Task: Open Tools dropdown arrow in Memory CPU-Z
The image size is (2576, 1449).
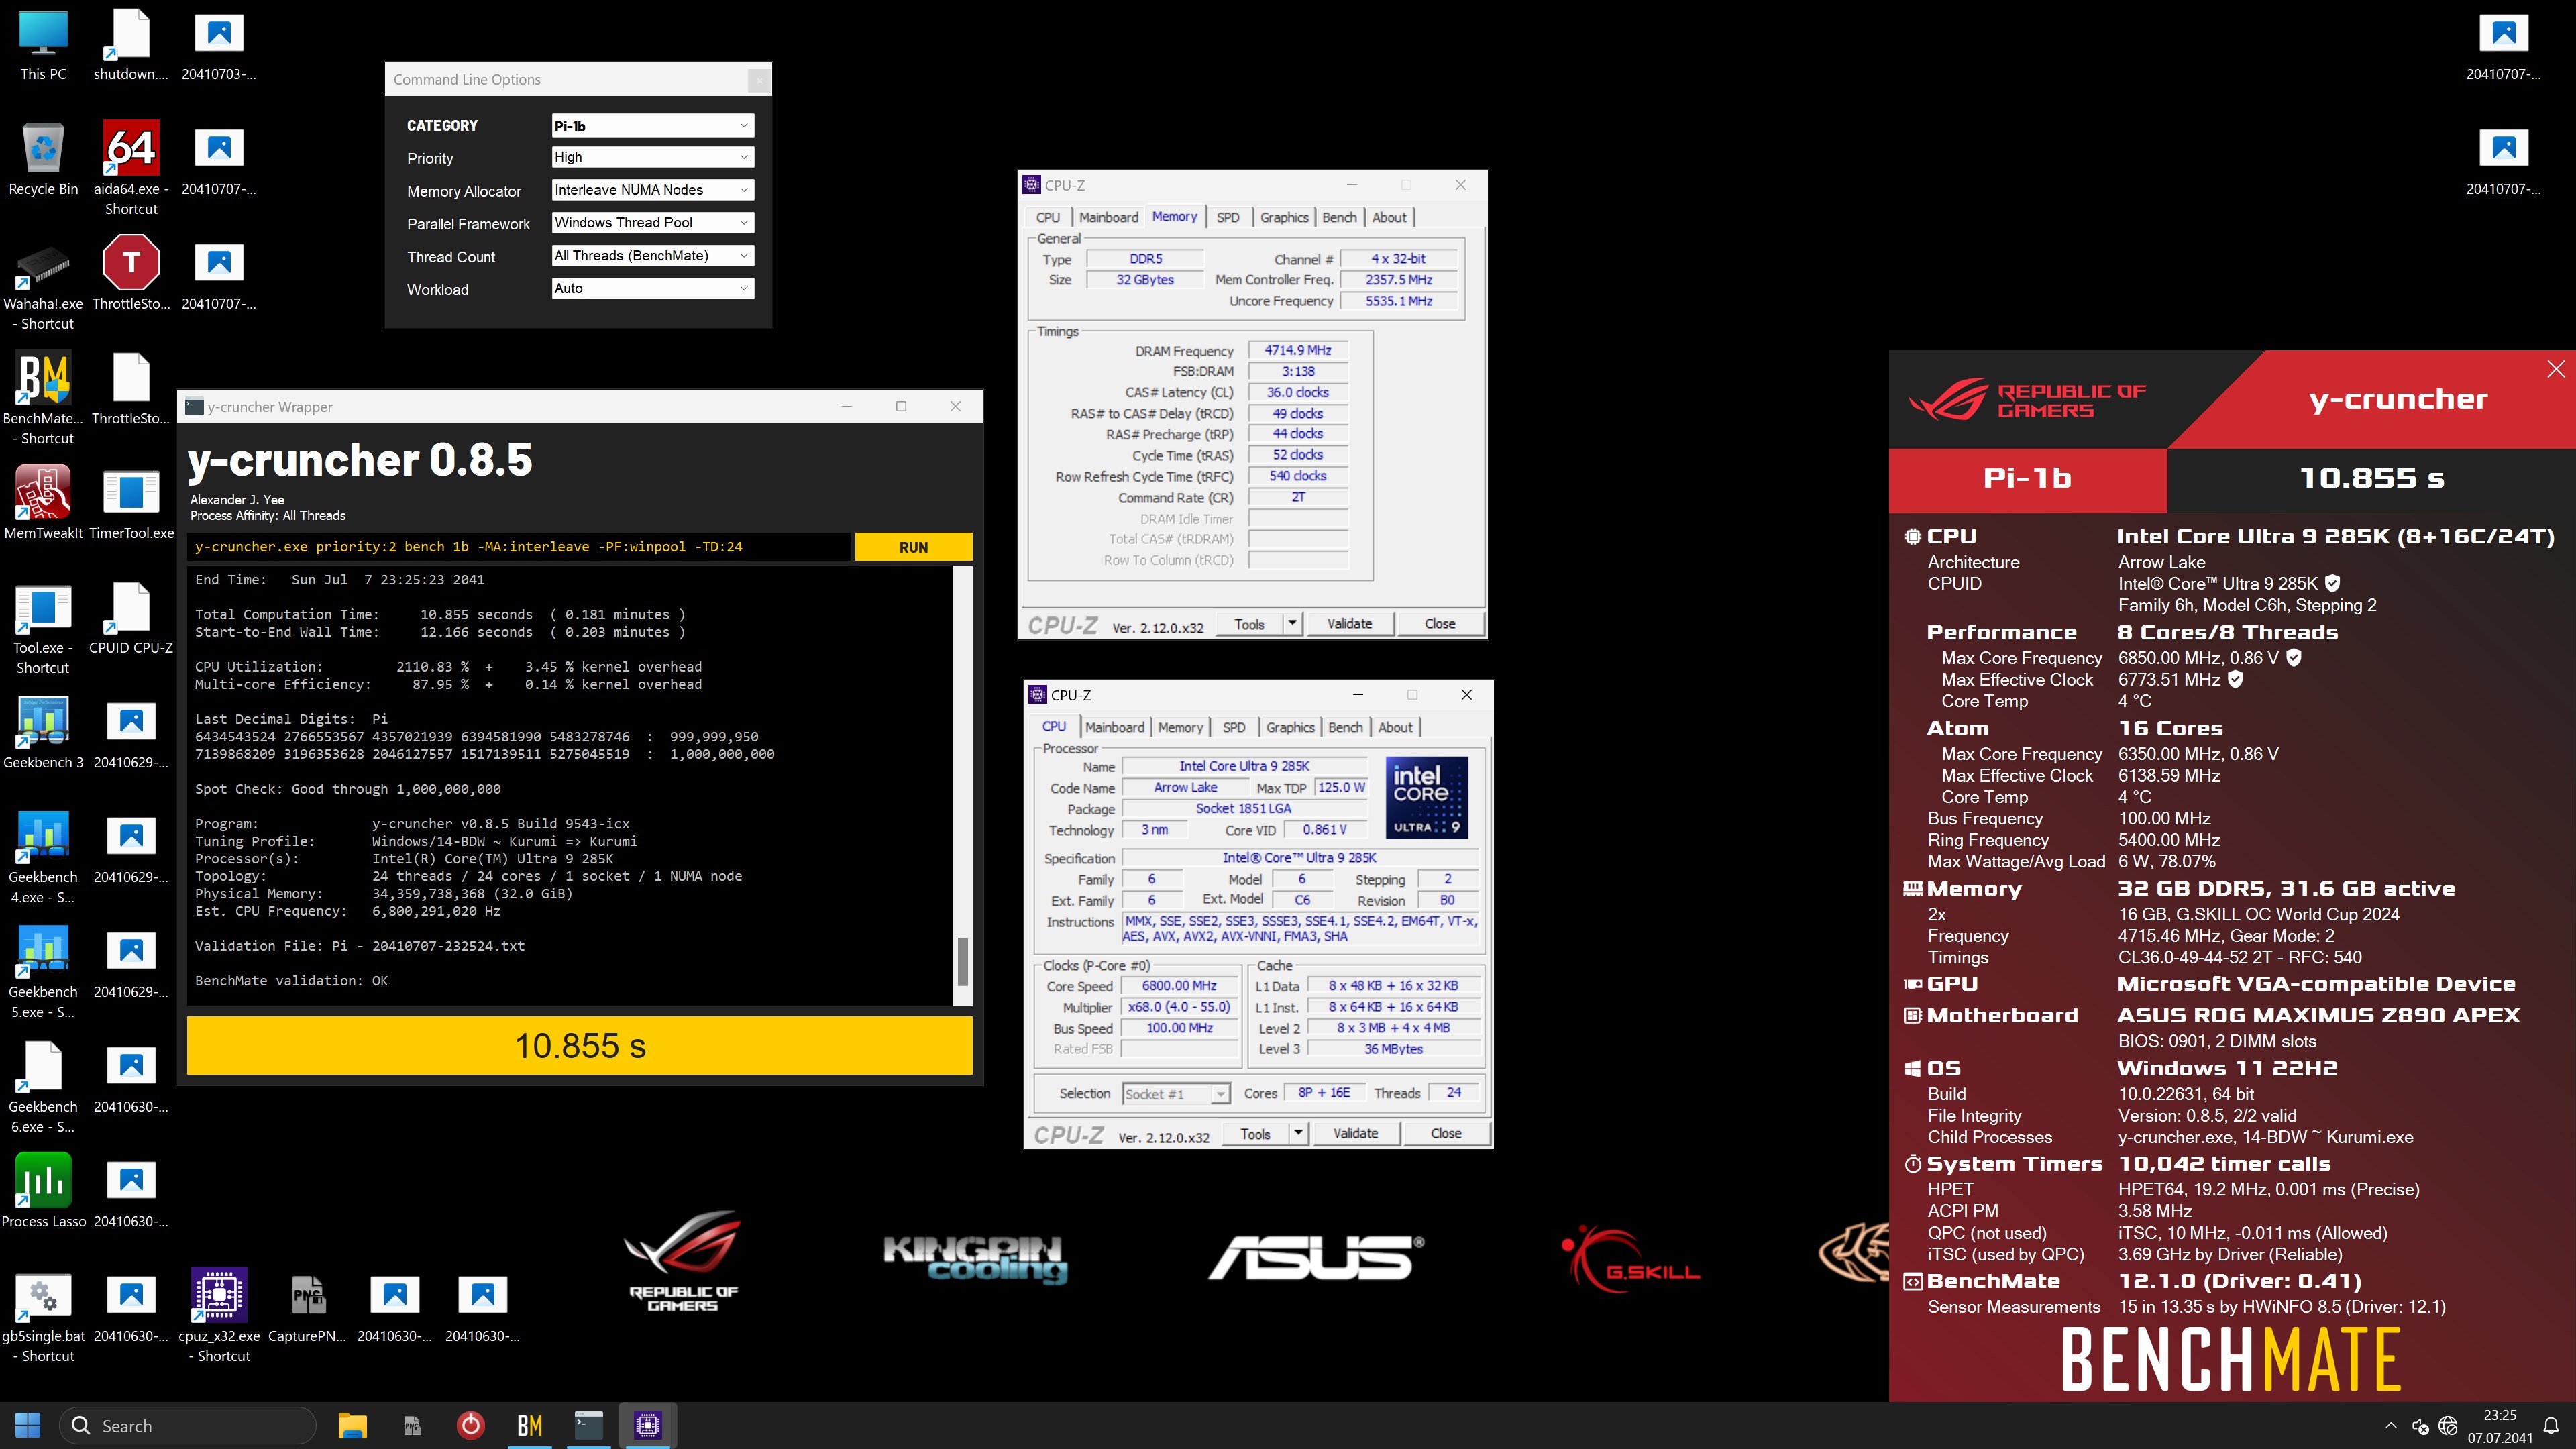Action: (x=1292, y=623)
